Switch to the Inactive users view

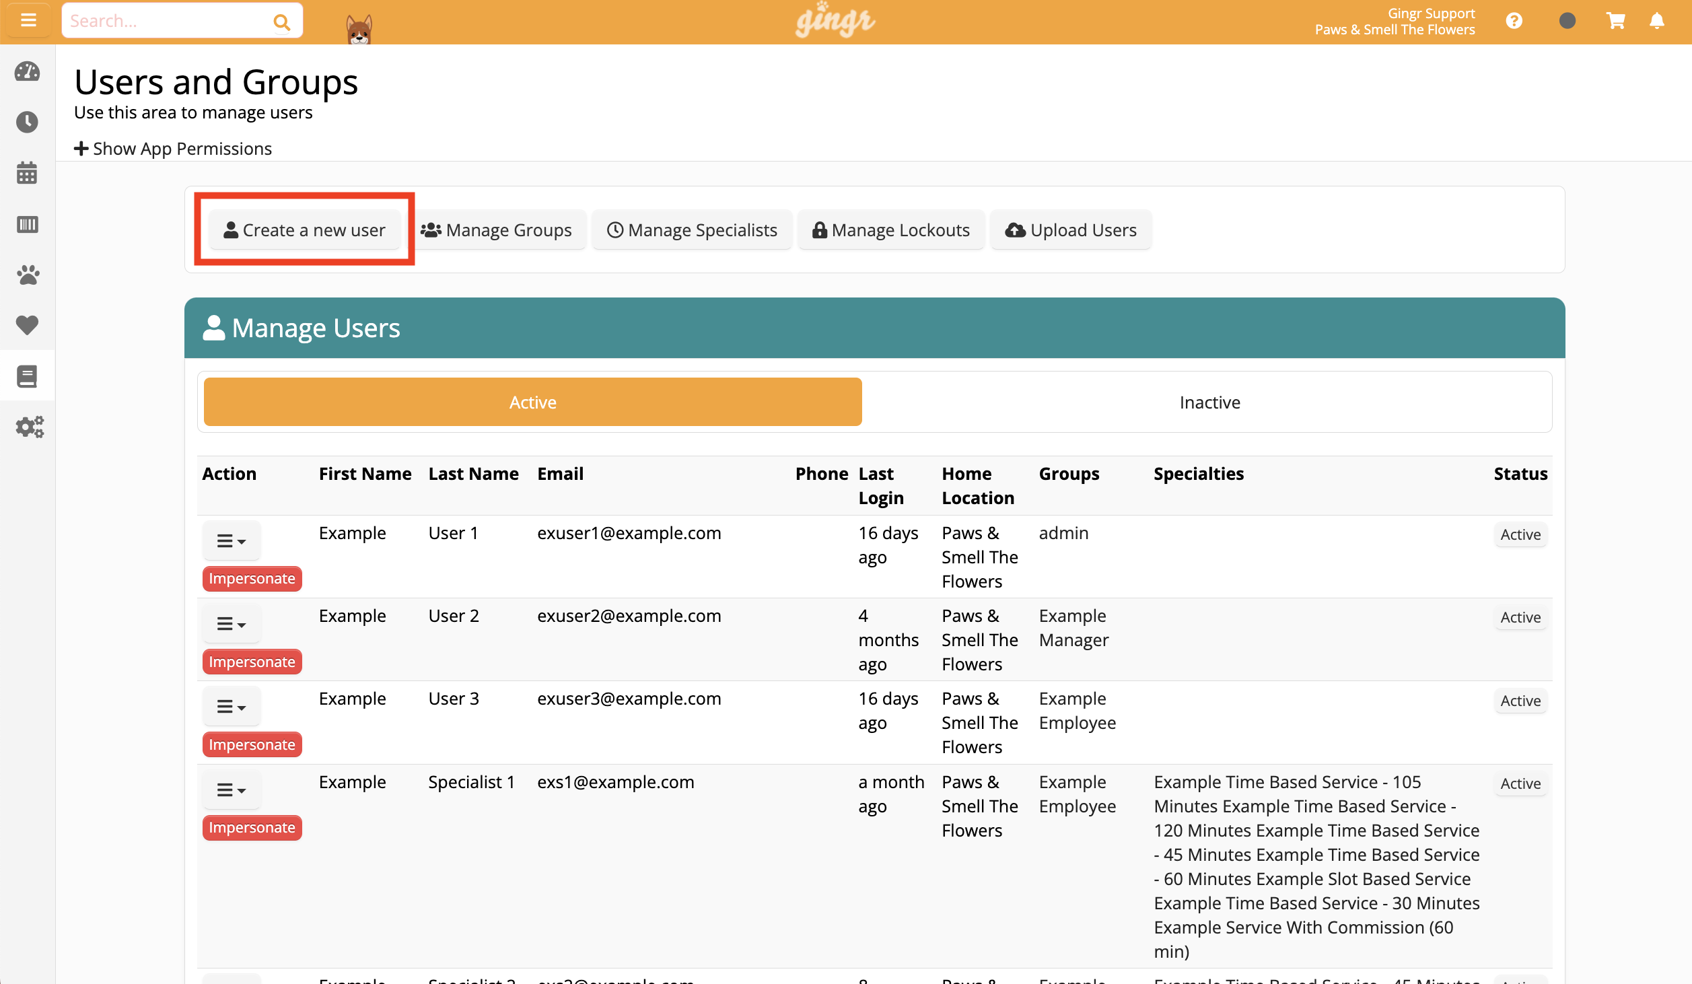[x=1209, y=402]
